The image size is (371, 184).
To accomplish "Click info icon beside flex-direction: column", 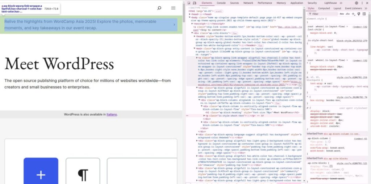I will point(342,170).
